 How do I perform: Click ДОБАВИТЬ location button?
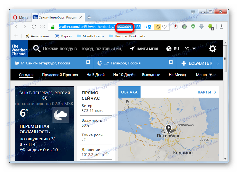(x=197, y=63)
